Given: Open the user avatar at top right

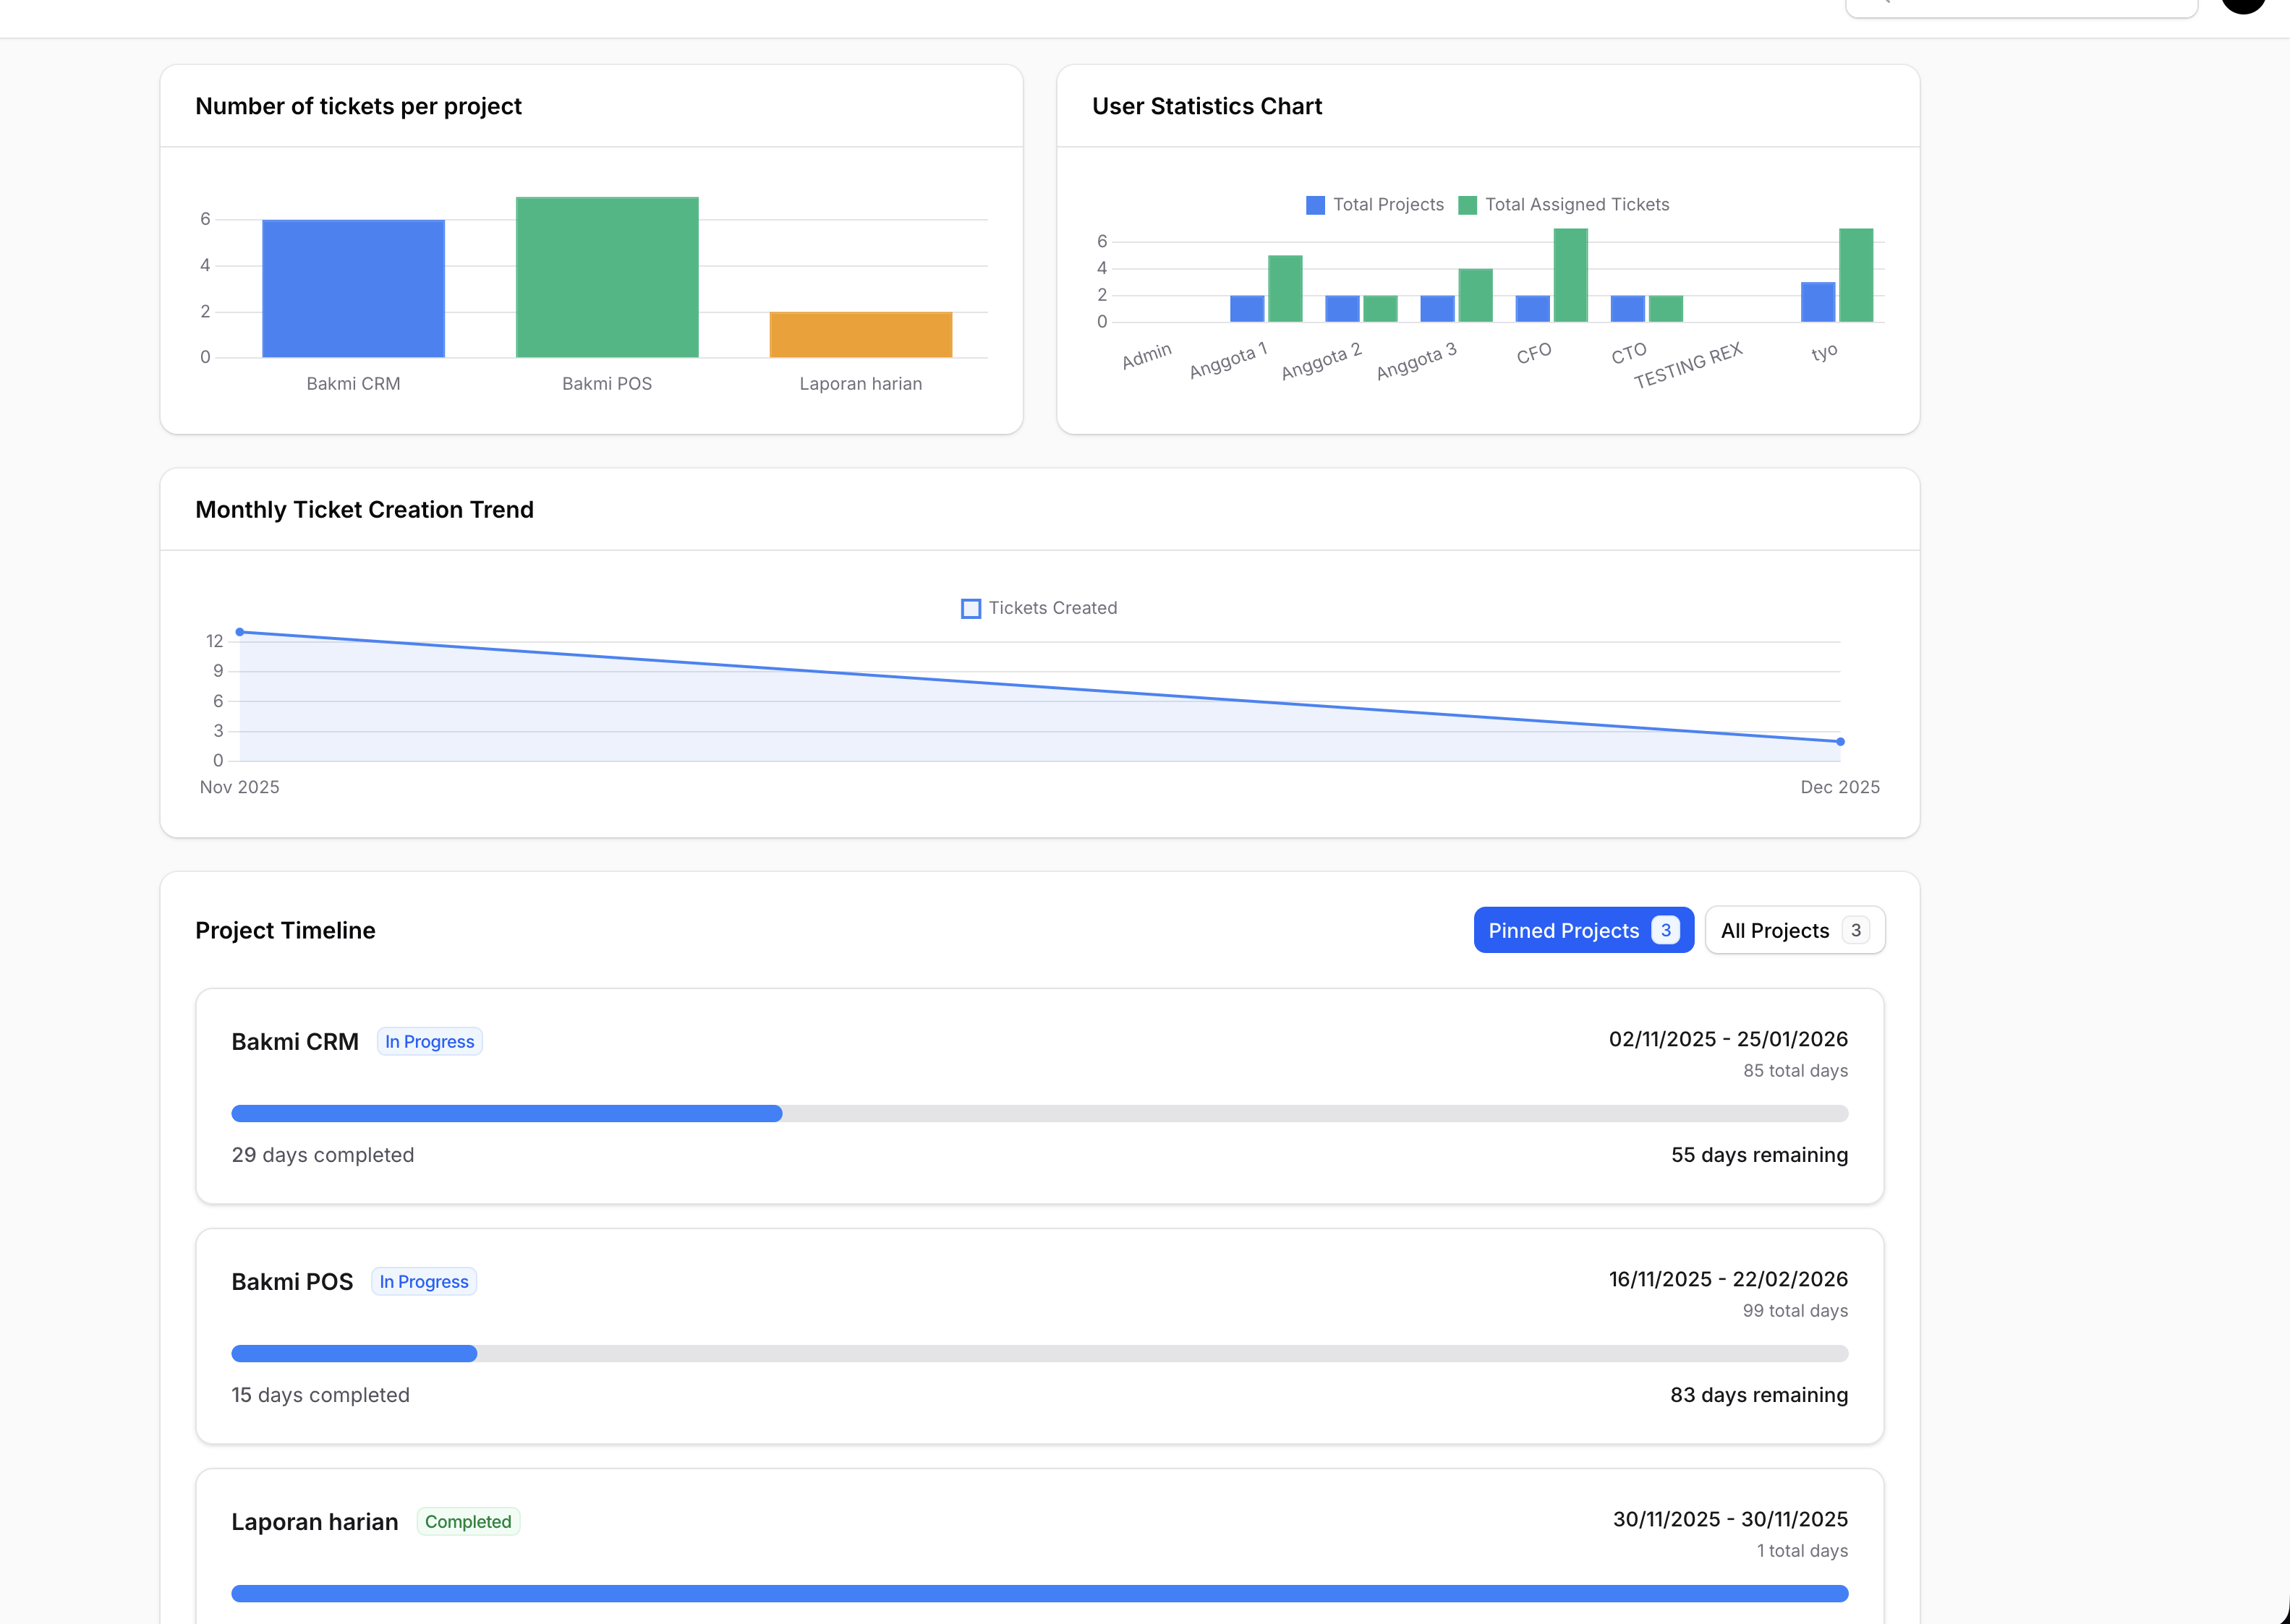Looking at the screenshot, I should [2242, 4].
